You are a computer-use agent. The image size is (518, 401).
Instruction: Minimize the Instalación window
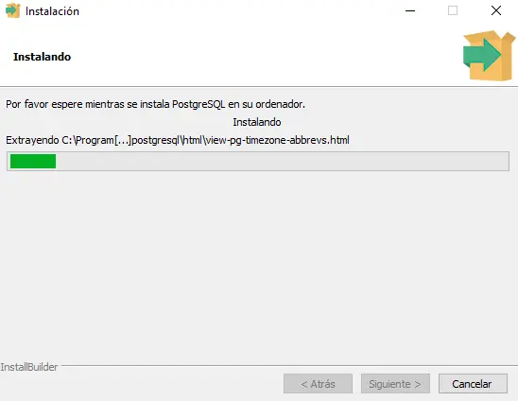tap(410, 11)
